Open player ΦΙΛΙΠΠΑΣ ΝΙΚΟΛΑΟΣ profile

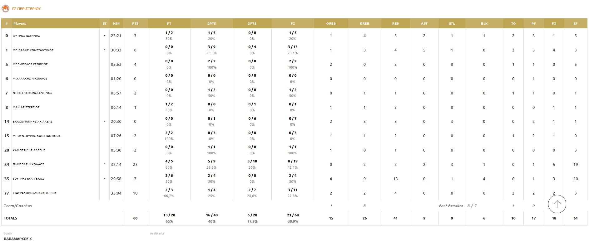28,164
